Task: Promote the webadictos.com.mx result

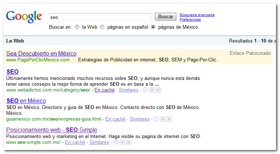Action: pyautogui.click(x=152, y=90)
